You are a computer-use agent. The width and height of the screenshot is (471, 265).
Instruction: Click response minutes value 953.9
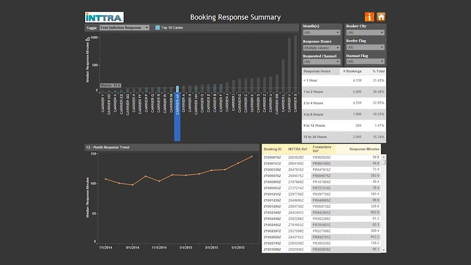[375, 213]
